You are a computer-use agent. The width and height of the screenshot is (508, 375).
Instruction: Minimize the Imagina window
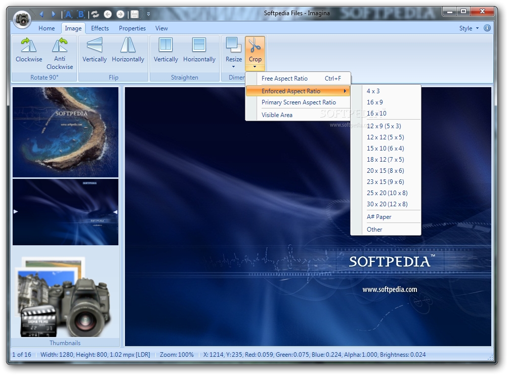pos(450,12)
